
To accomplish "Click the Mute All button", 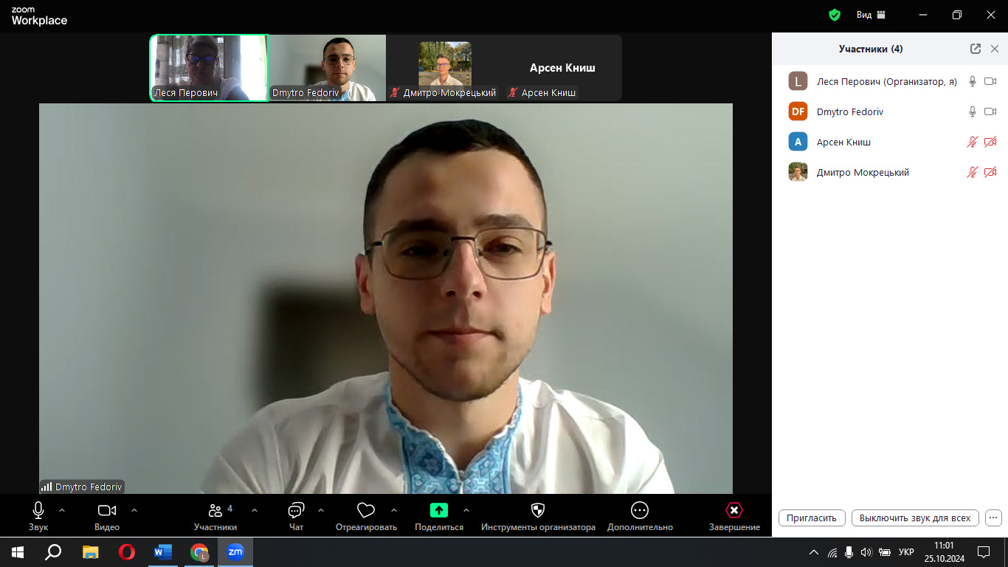I will tap(915, 518).
